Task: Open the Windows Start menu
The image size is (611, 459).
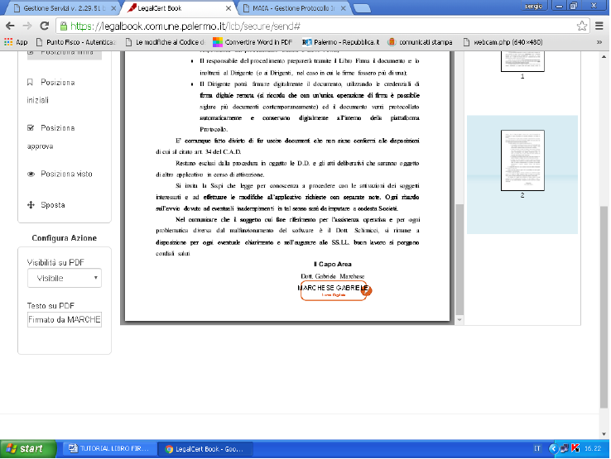Action: coord(28,448)
